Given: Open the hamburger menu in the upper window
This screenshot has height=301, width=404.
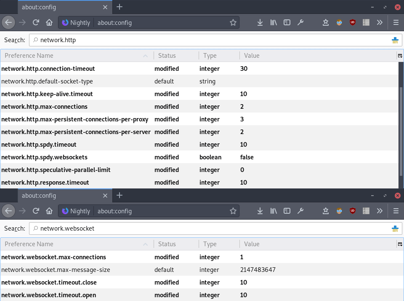Looking at the screenshot, I should pos(396,22).
